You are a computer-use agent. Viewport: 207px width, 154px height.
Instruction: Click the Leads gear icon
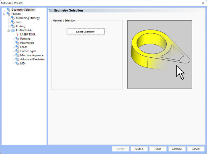(17, 47)
